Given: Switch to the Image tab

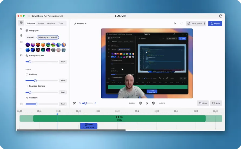Looking at the screenshot, I should click(41, 23).
